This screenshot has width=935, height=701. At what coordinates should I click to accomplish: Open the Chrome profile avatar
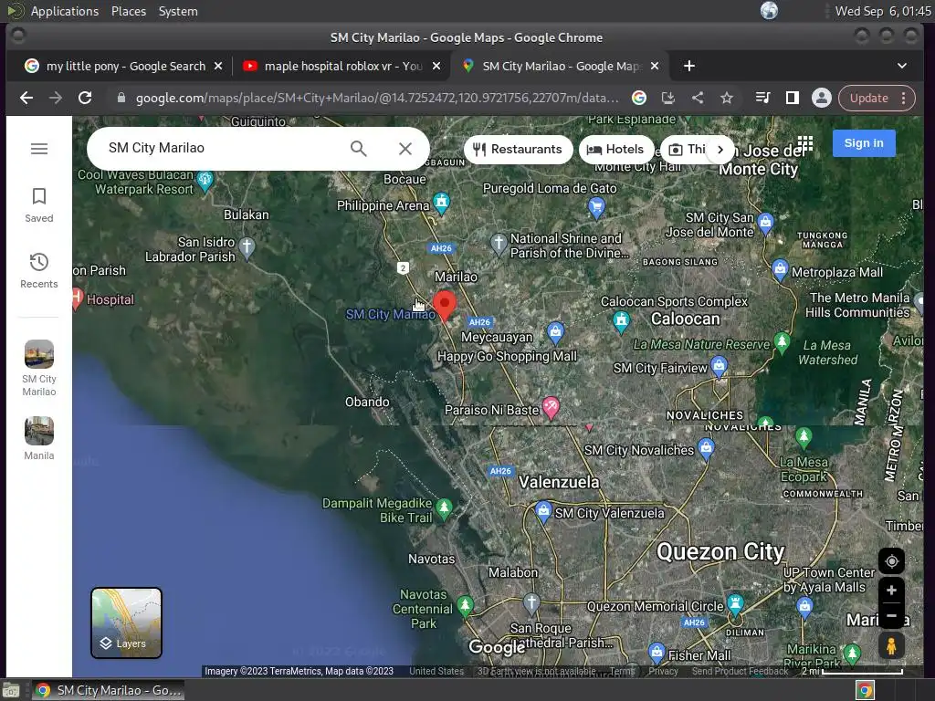pos(821,98)
